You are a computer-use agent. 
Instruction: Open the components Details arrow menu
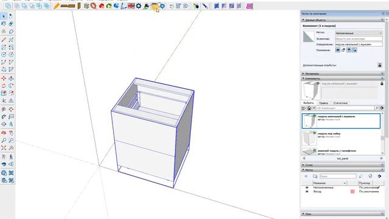pyautogui.click(x=382, y=108)
